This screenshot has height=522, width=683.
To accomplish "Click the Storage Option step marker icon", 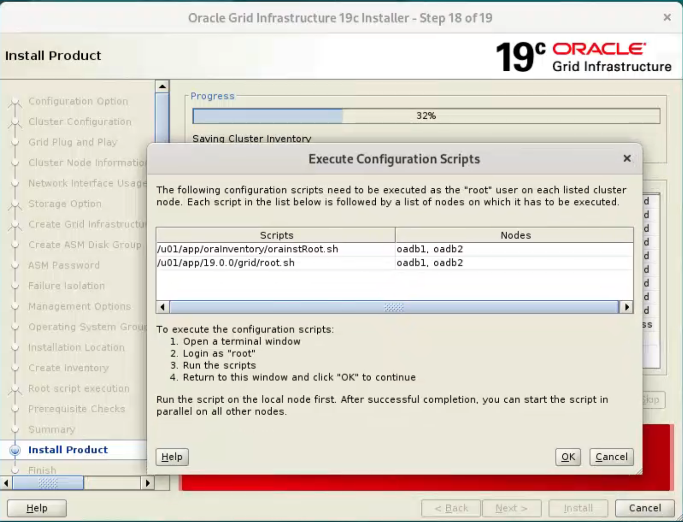I will coord(15,204).
